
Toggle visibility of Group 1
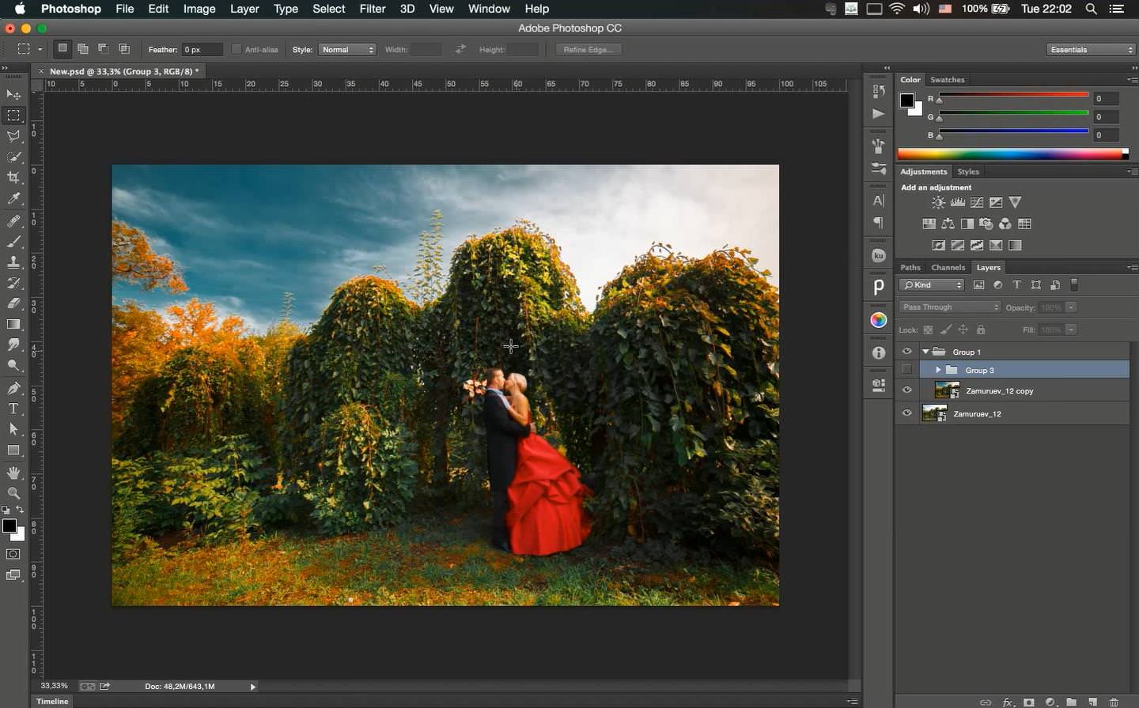906,352
